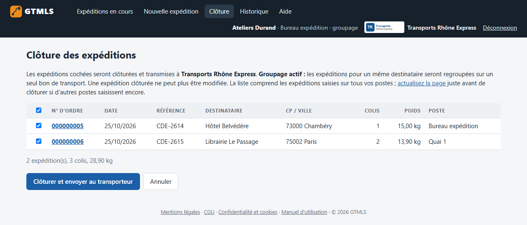Click recipient Hôtel Belvédère
Screen dimensions: 527x225
coord(227,126)
